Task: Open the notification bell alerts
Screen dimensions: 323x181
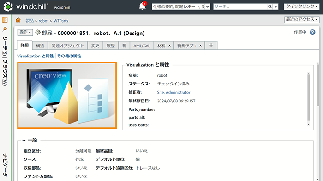Action: (x=142, y=6)
